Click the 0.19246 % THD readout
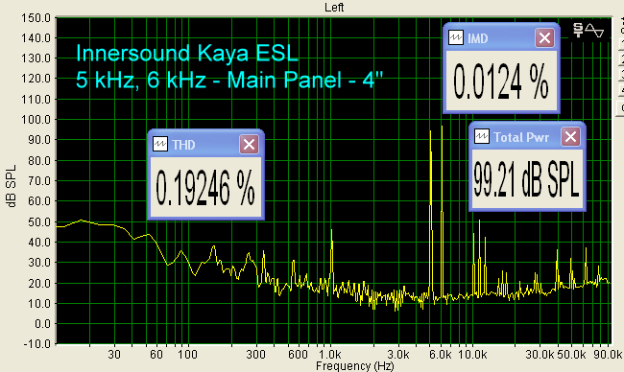The height and width of the screenshot is (372, 624). point(205,187)
